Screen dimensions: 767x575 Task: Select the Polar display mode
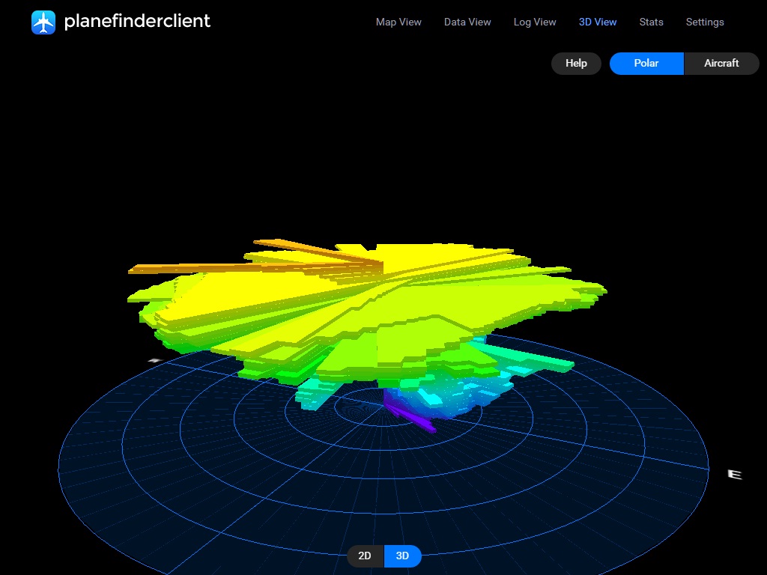tap(646, 64)
